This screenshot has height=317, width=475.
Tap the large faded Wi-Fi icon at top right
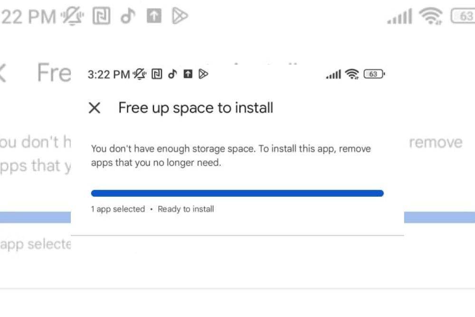click(x=430, y=16)
